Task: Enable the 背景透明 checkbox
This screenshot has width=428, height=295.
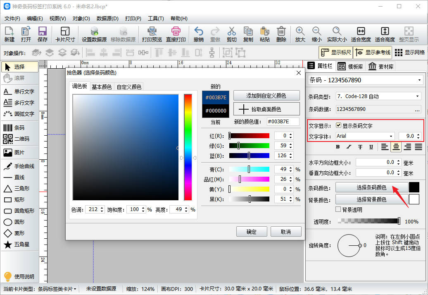Action: click(x=338, y=210)
